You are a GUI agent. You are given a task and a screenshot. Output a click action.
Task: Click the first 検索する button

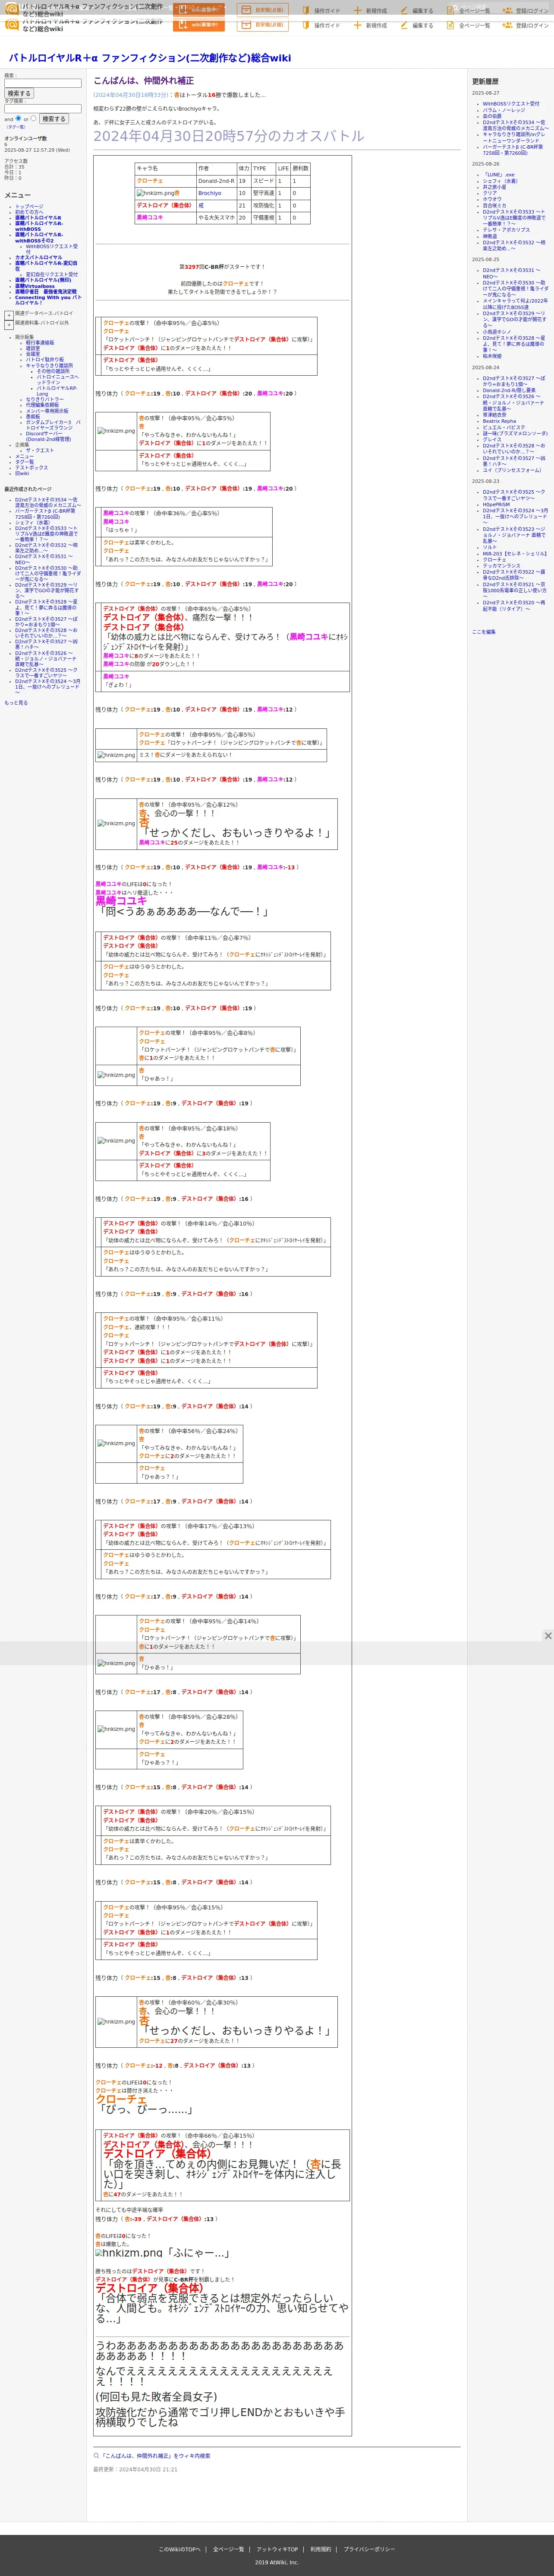click(x=19, y=93)
